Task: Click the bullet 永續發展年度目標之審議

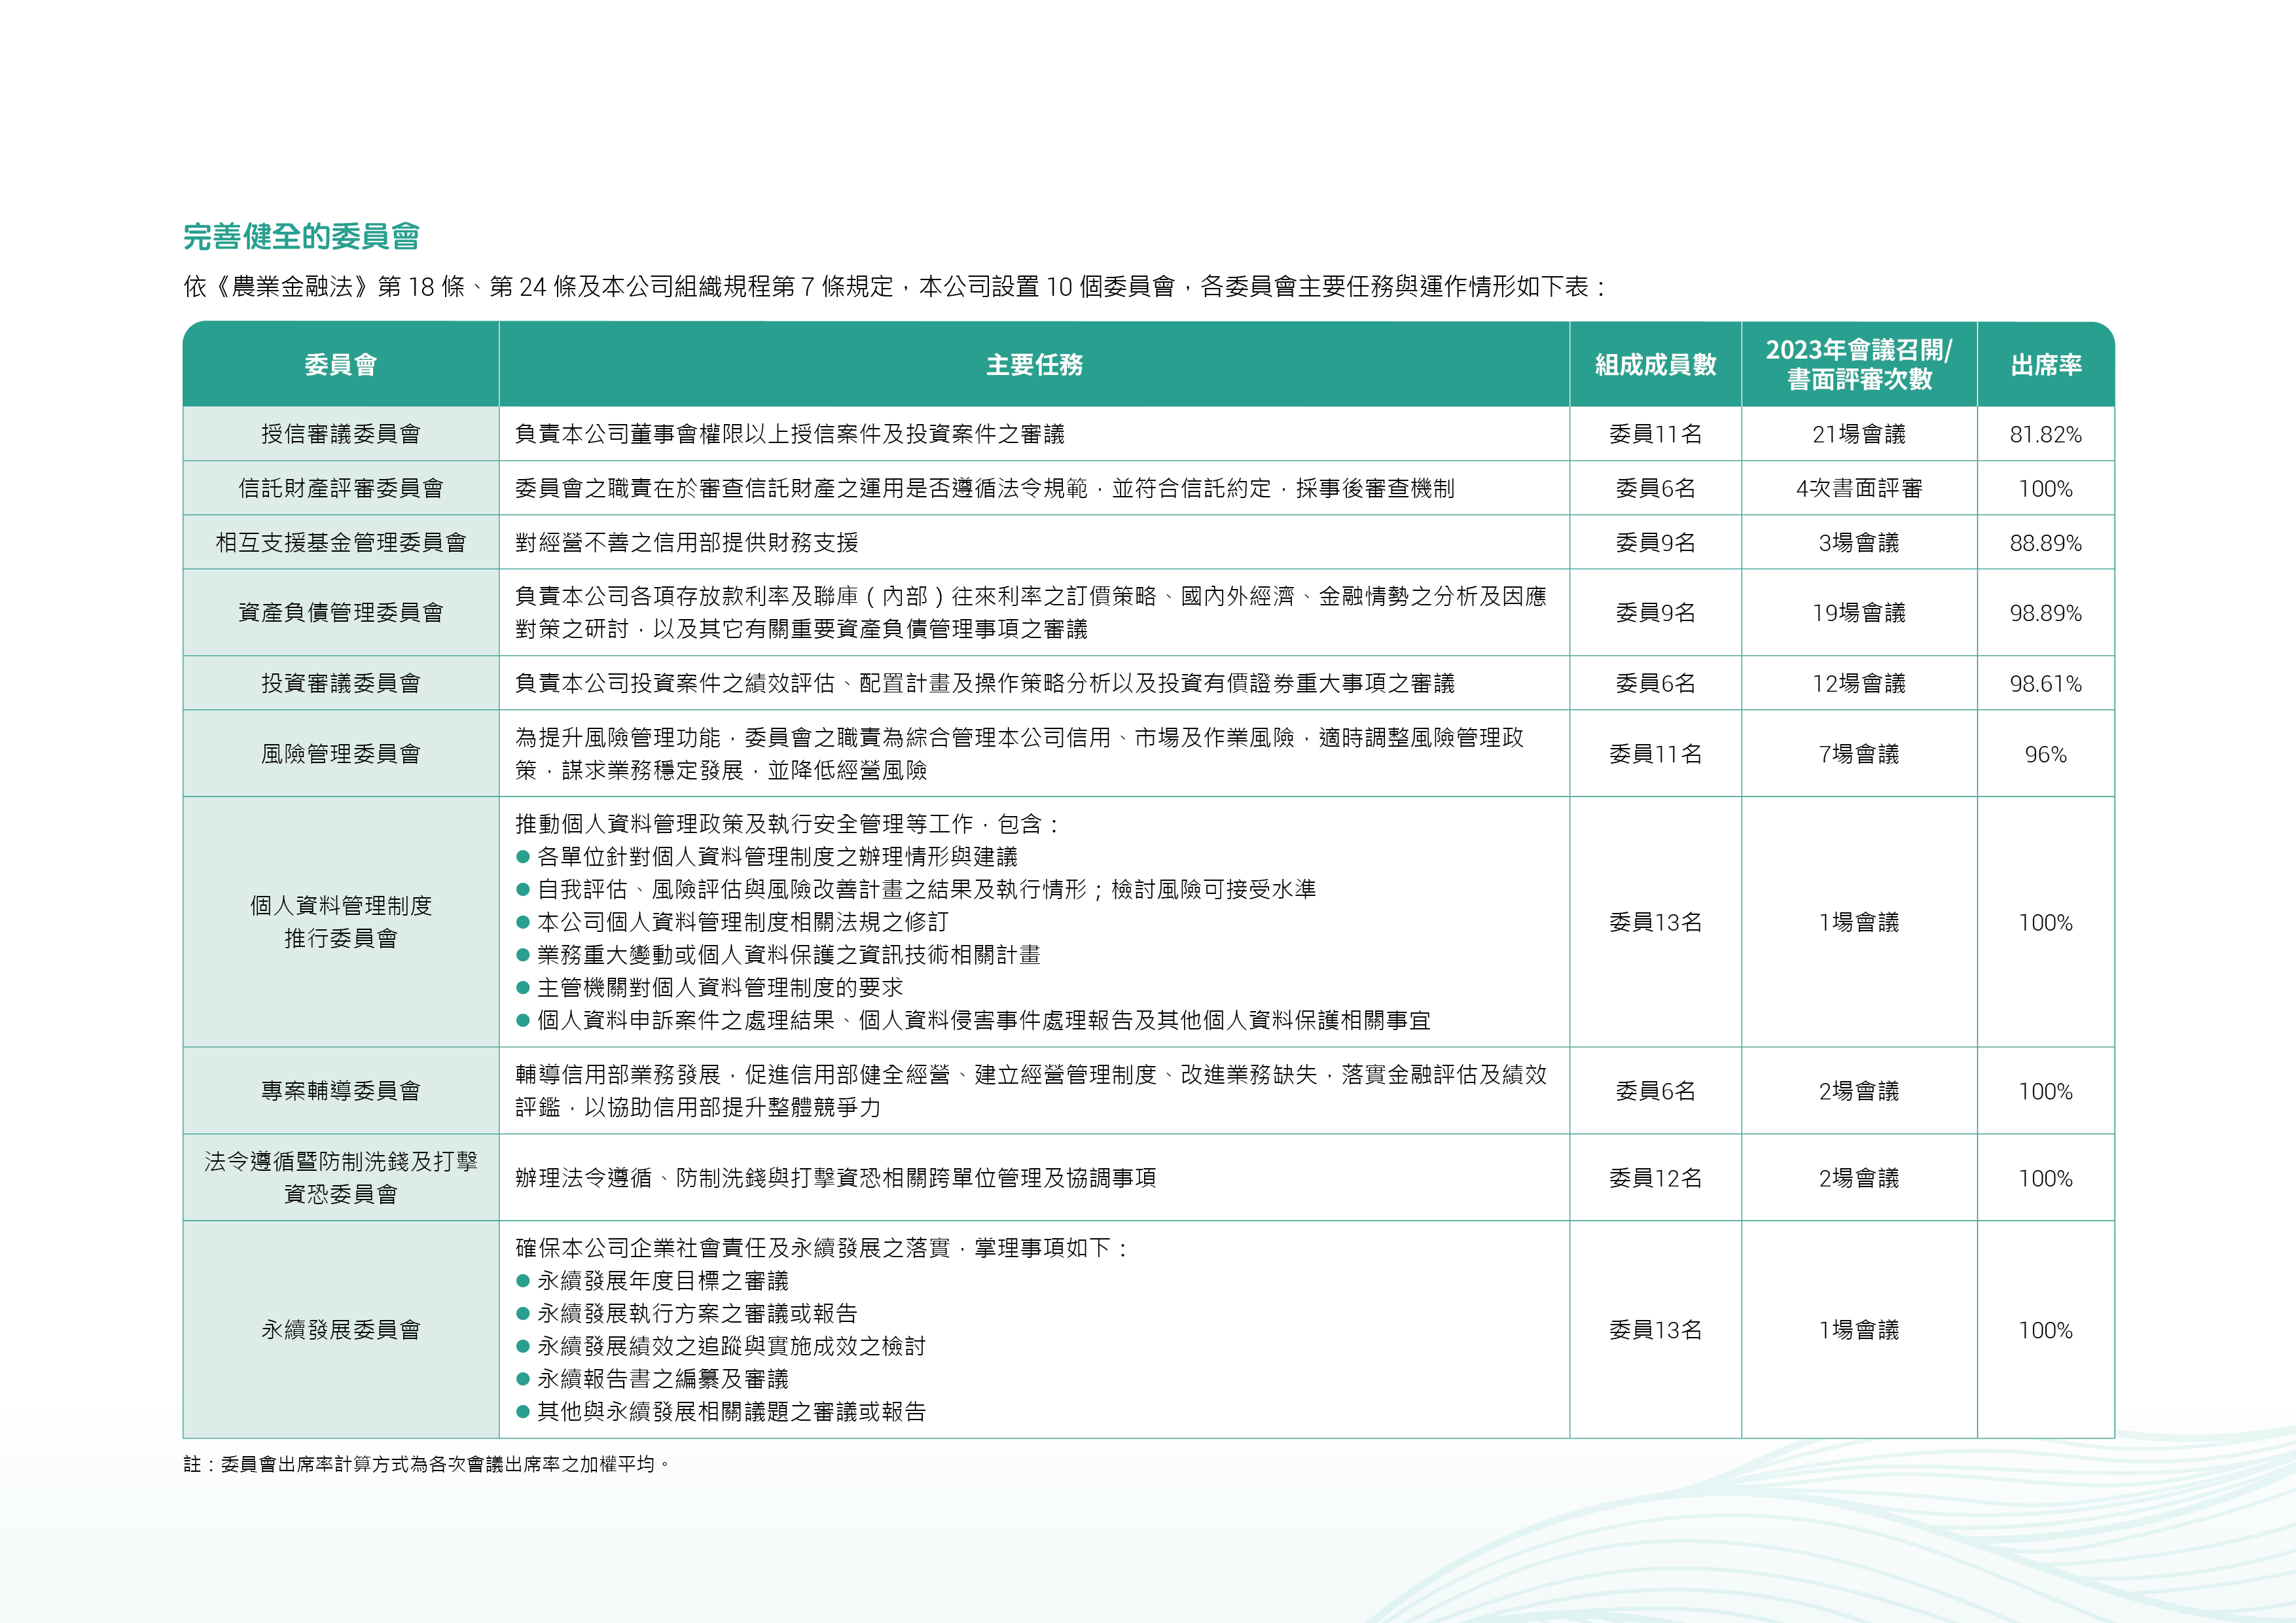Action: pos(652,1281)
